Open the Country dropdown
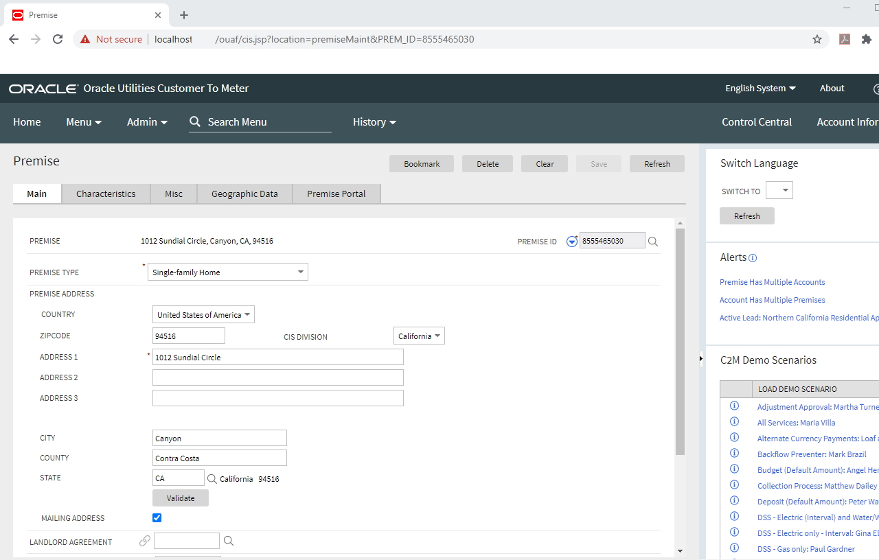This screenshot has width=879, height=560. pos(203,315)
